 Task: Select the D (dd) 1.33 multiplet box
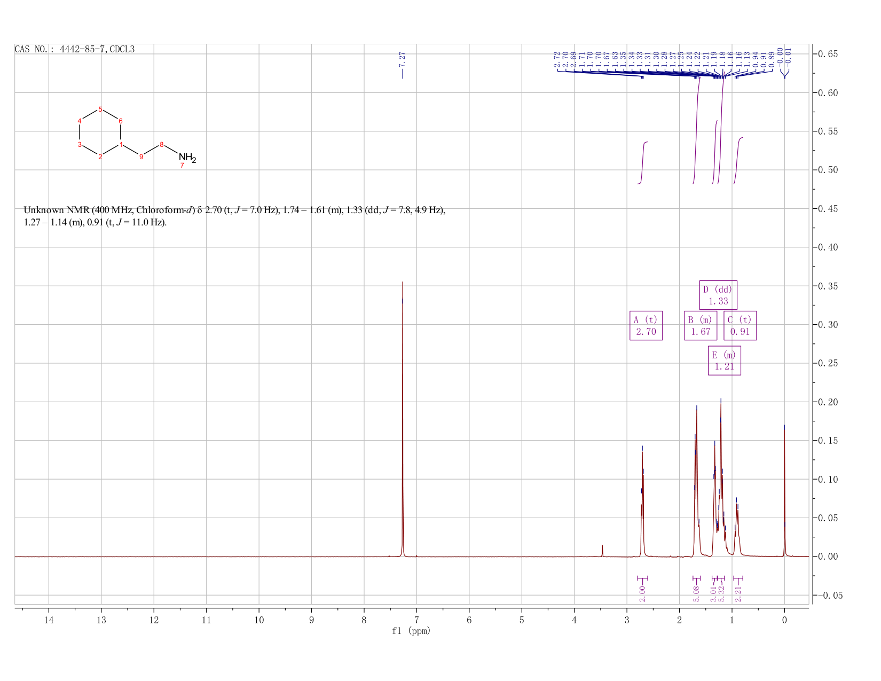tap(718, 295)
